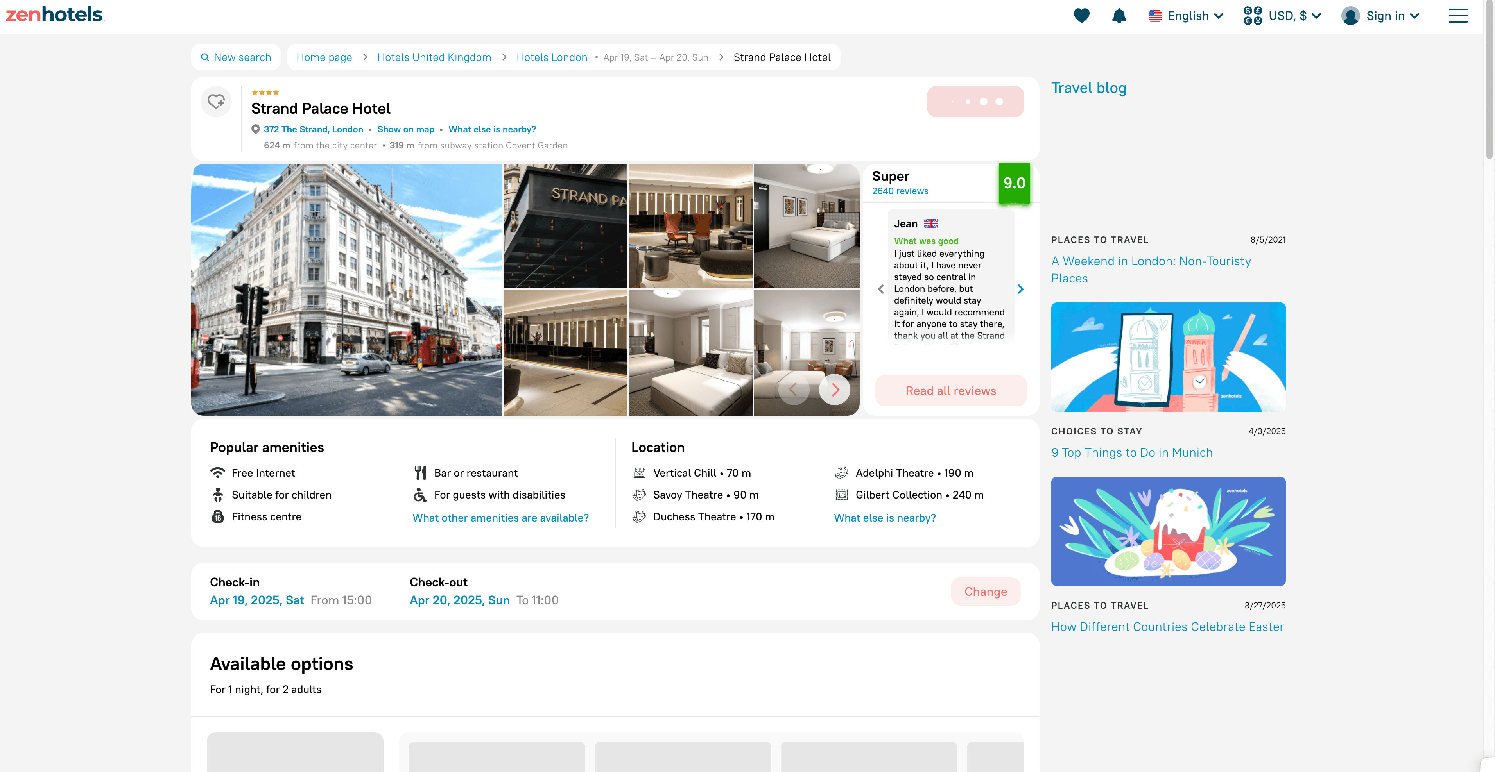Add Strand Palace Hotel to favorites
The image size is (1495, 772).
coord(217,102)
